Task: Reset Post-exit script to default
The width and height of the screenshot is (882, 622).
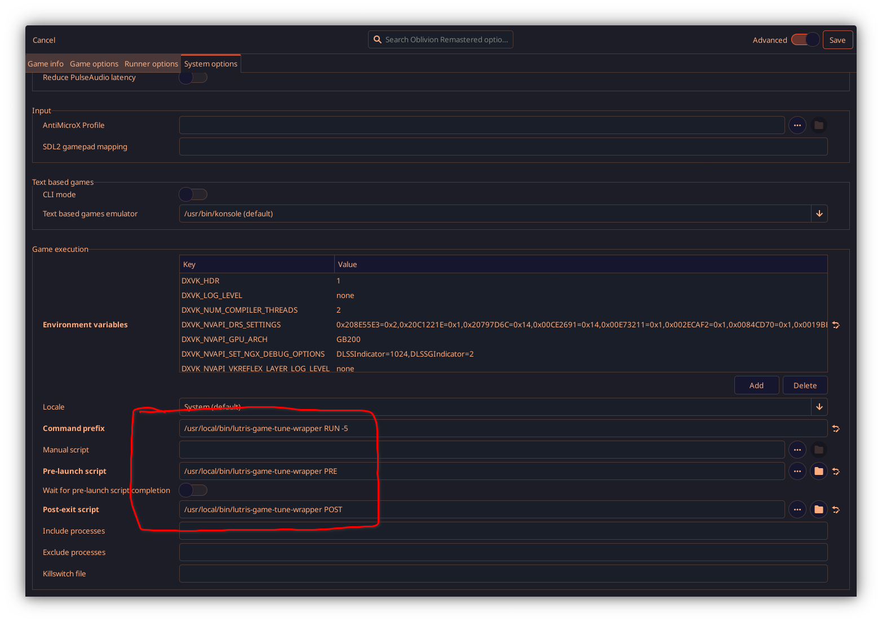Action: click(x=836, y=509)
